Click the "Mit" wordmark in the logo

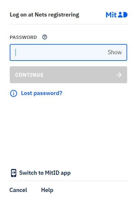pyautogui.click(x=111, y=15)
